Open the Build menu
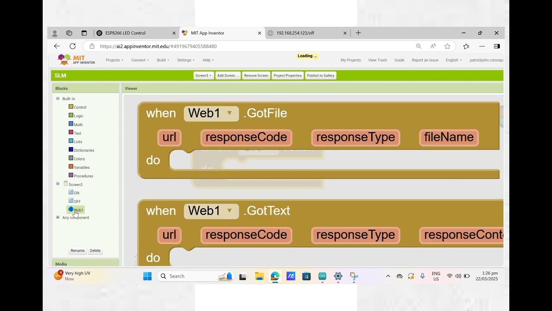 coord(163,60)
